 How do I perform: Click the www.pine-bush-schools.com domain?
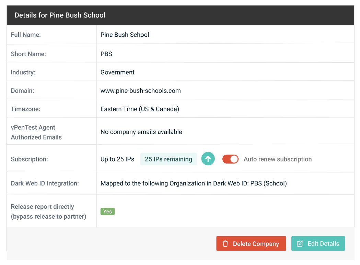(140, 91)
